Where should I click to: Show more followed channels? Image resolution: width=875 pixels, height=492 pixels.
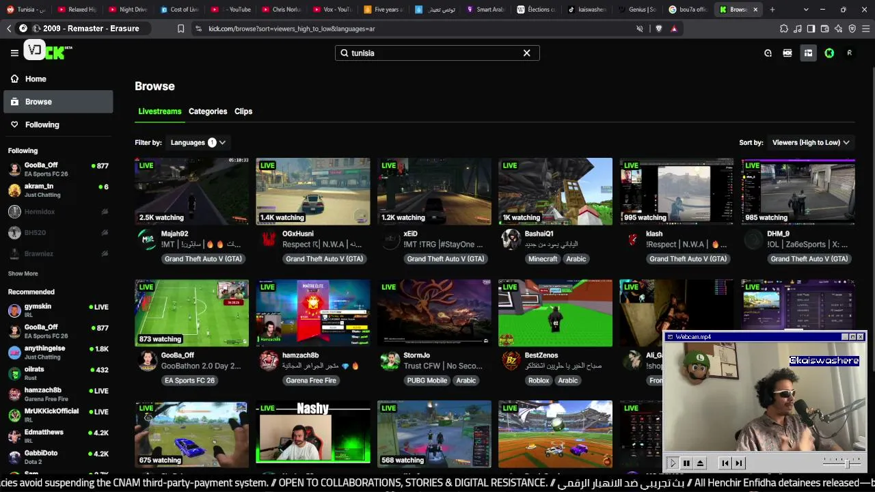[23, 273]
